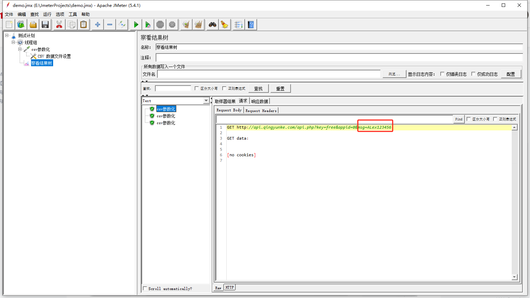
Task: Open the 帮助 menu
Action: (86, 14)
